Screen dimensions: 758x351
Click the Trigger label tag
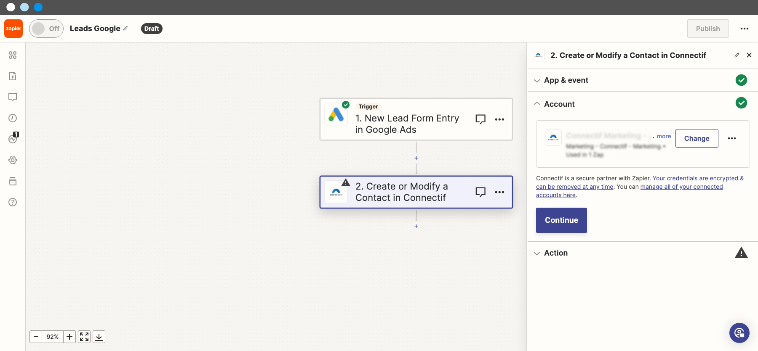(368, 106)
